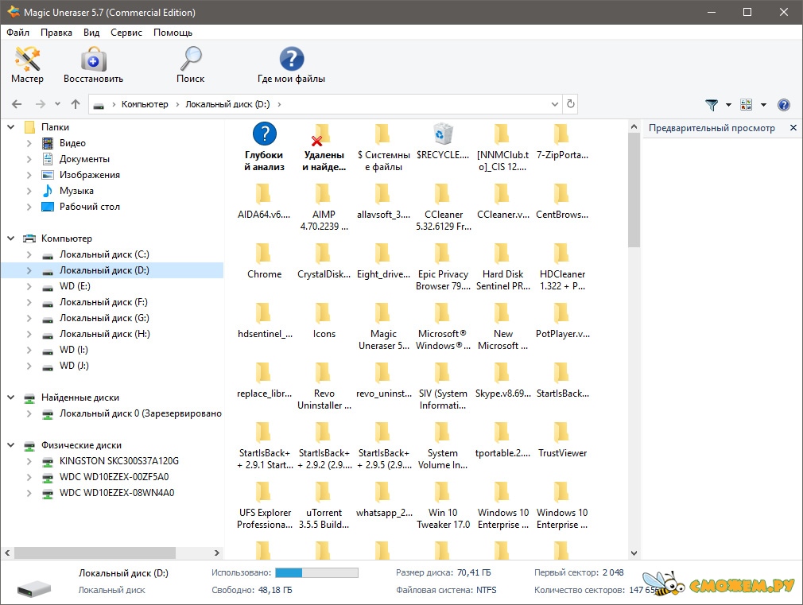Screen dimensions: 803x605
Task: Expand the WD (E:) drive node
Action: (x=29, y=286)
